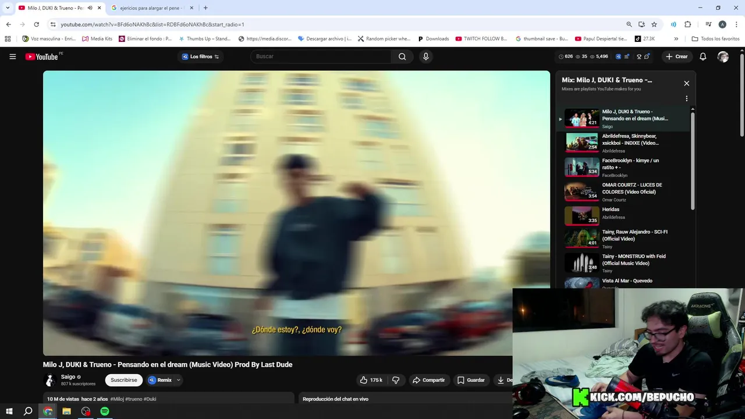Click the Chrome address bar URL

tap(152, 24)
